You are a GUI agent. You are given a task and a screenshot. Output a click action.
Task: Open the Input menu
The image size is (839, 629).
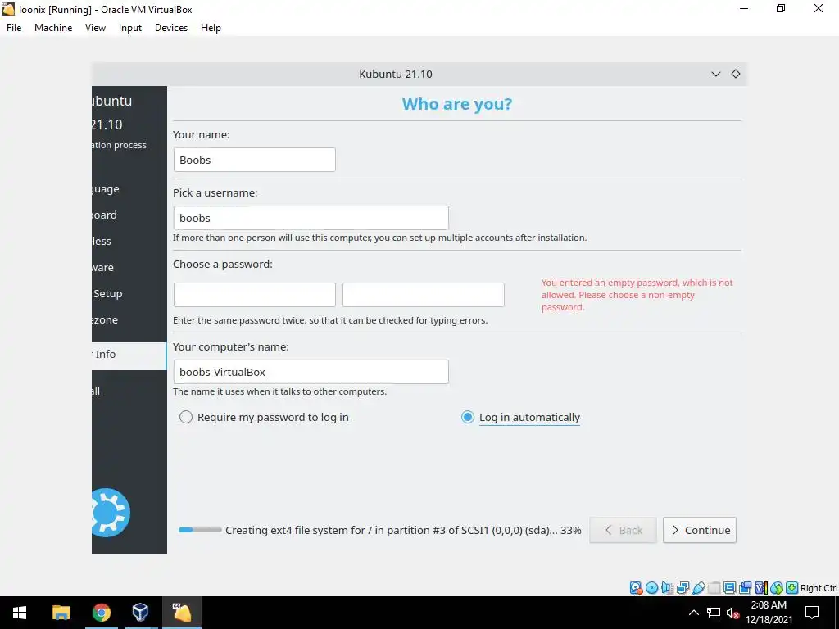pos(130,28)
